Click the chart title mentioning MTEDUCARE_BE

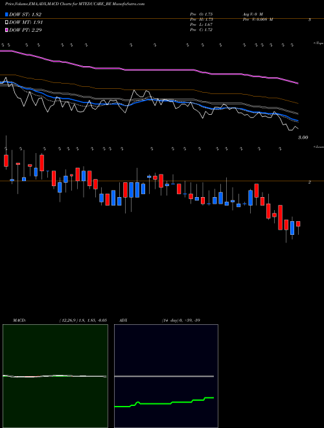pos(75,4)
